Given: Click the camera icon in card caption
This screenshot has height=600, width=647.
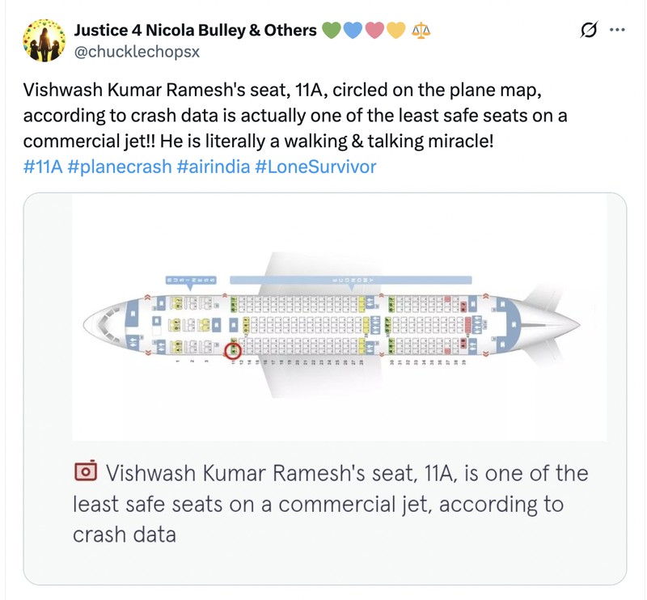Looking at the screenshot, I should tap(85, 471).
